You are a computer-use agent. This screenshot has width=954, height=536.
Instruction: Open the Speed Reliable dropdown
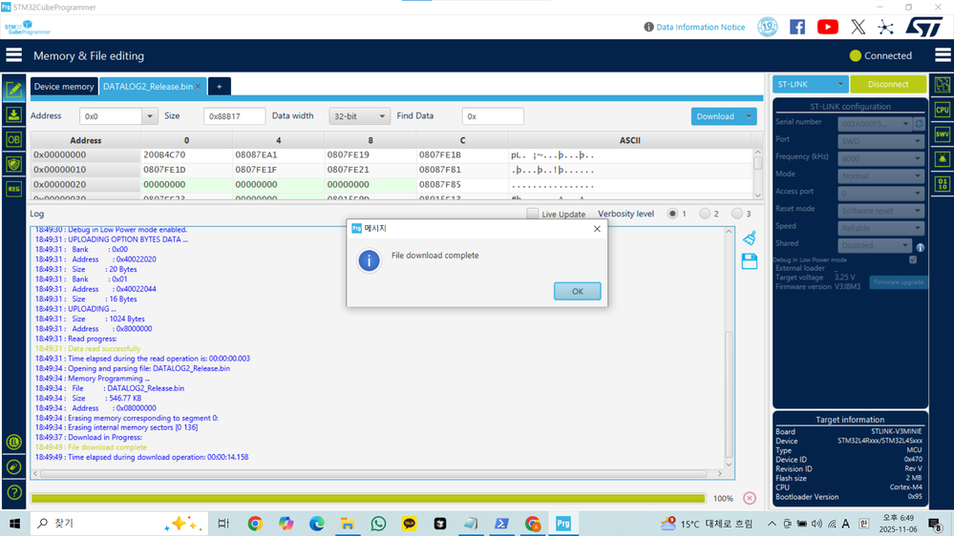[x=881, y=228]
